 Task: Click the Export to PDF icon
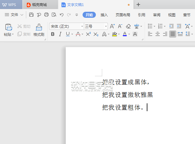point(39,15)
